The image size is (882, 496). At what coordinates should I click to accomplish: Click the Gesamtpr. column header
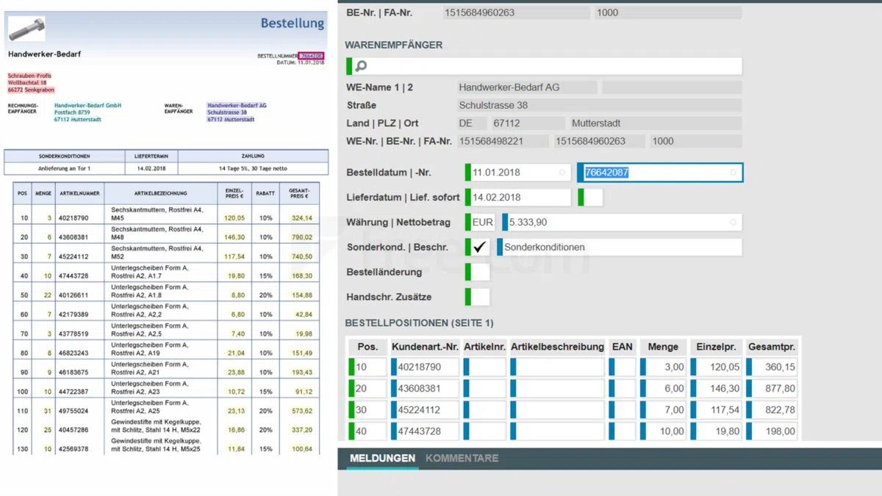click(x=772, y=346)
